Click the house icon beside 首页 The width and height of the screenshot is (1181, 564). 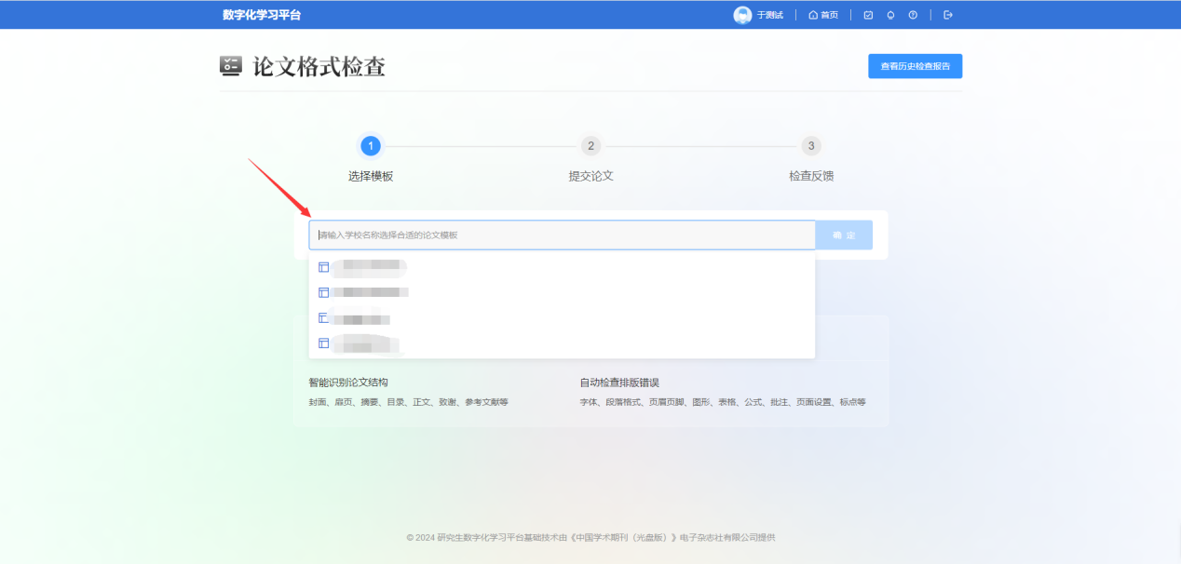pos(813,15)
